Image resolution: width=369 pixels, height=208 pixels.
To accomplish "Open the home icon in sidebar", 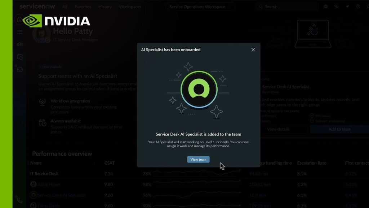I will click(x=19, y=19).
